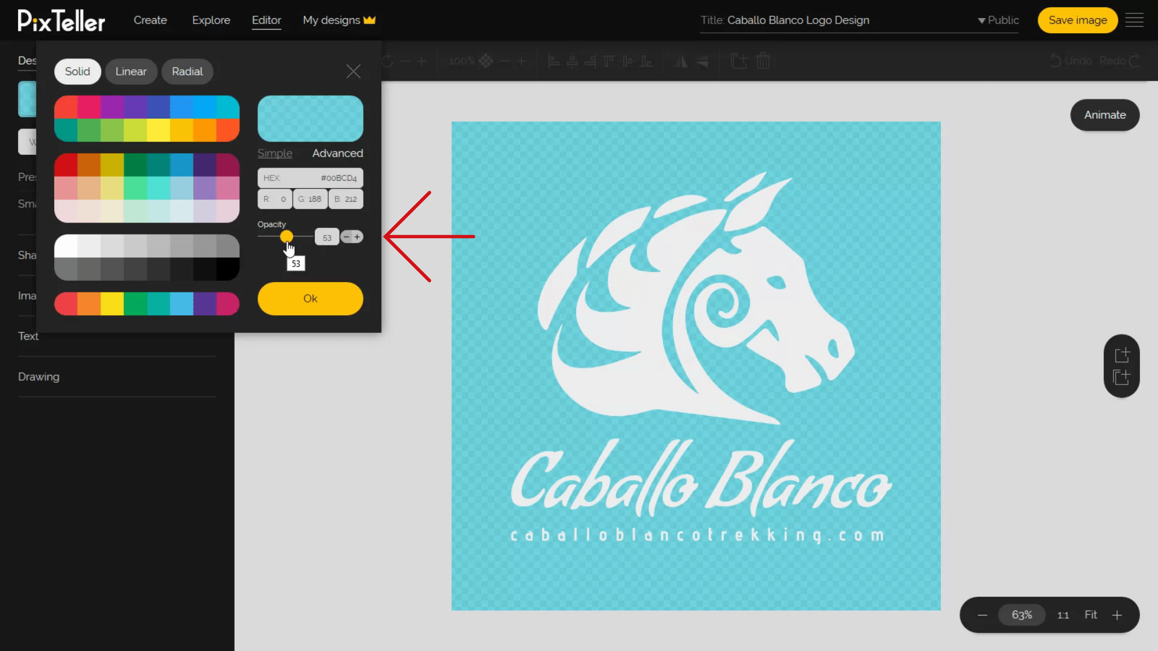Click the 63% zoom level display

[1022, 615]
